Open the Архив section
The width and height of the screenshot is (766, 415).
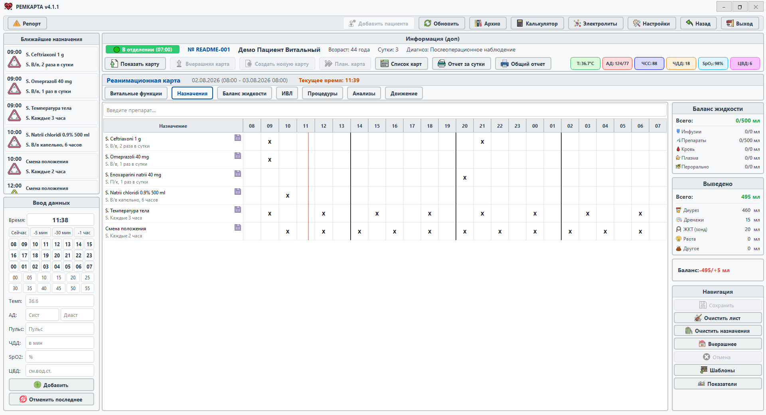tap(488, 24)
